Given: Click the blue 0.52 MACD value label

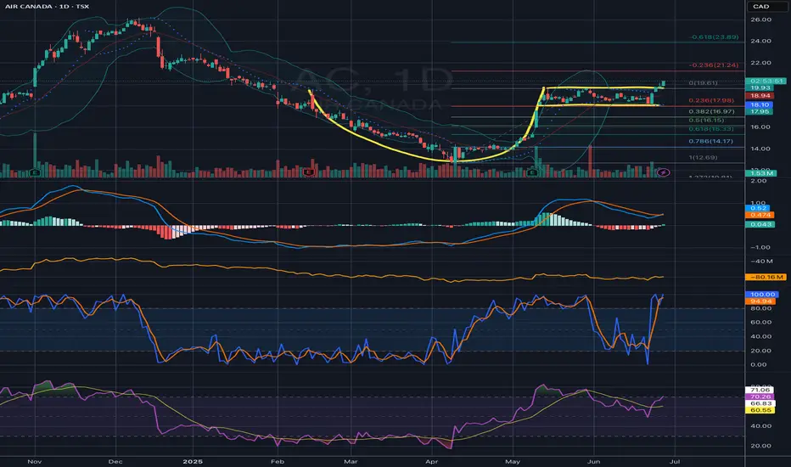Looking at the screenshot, I should click(757, 208).
